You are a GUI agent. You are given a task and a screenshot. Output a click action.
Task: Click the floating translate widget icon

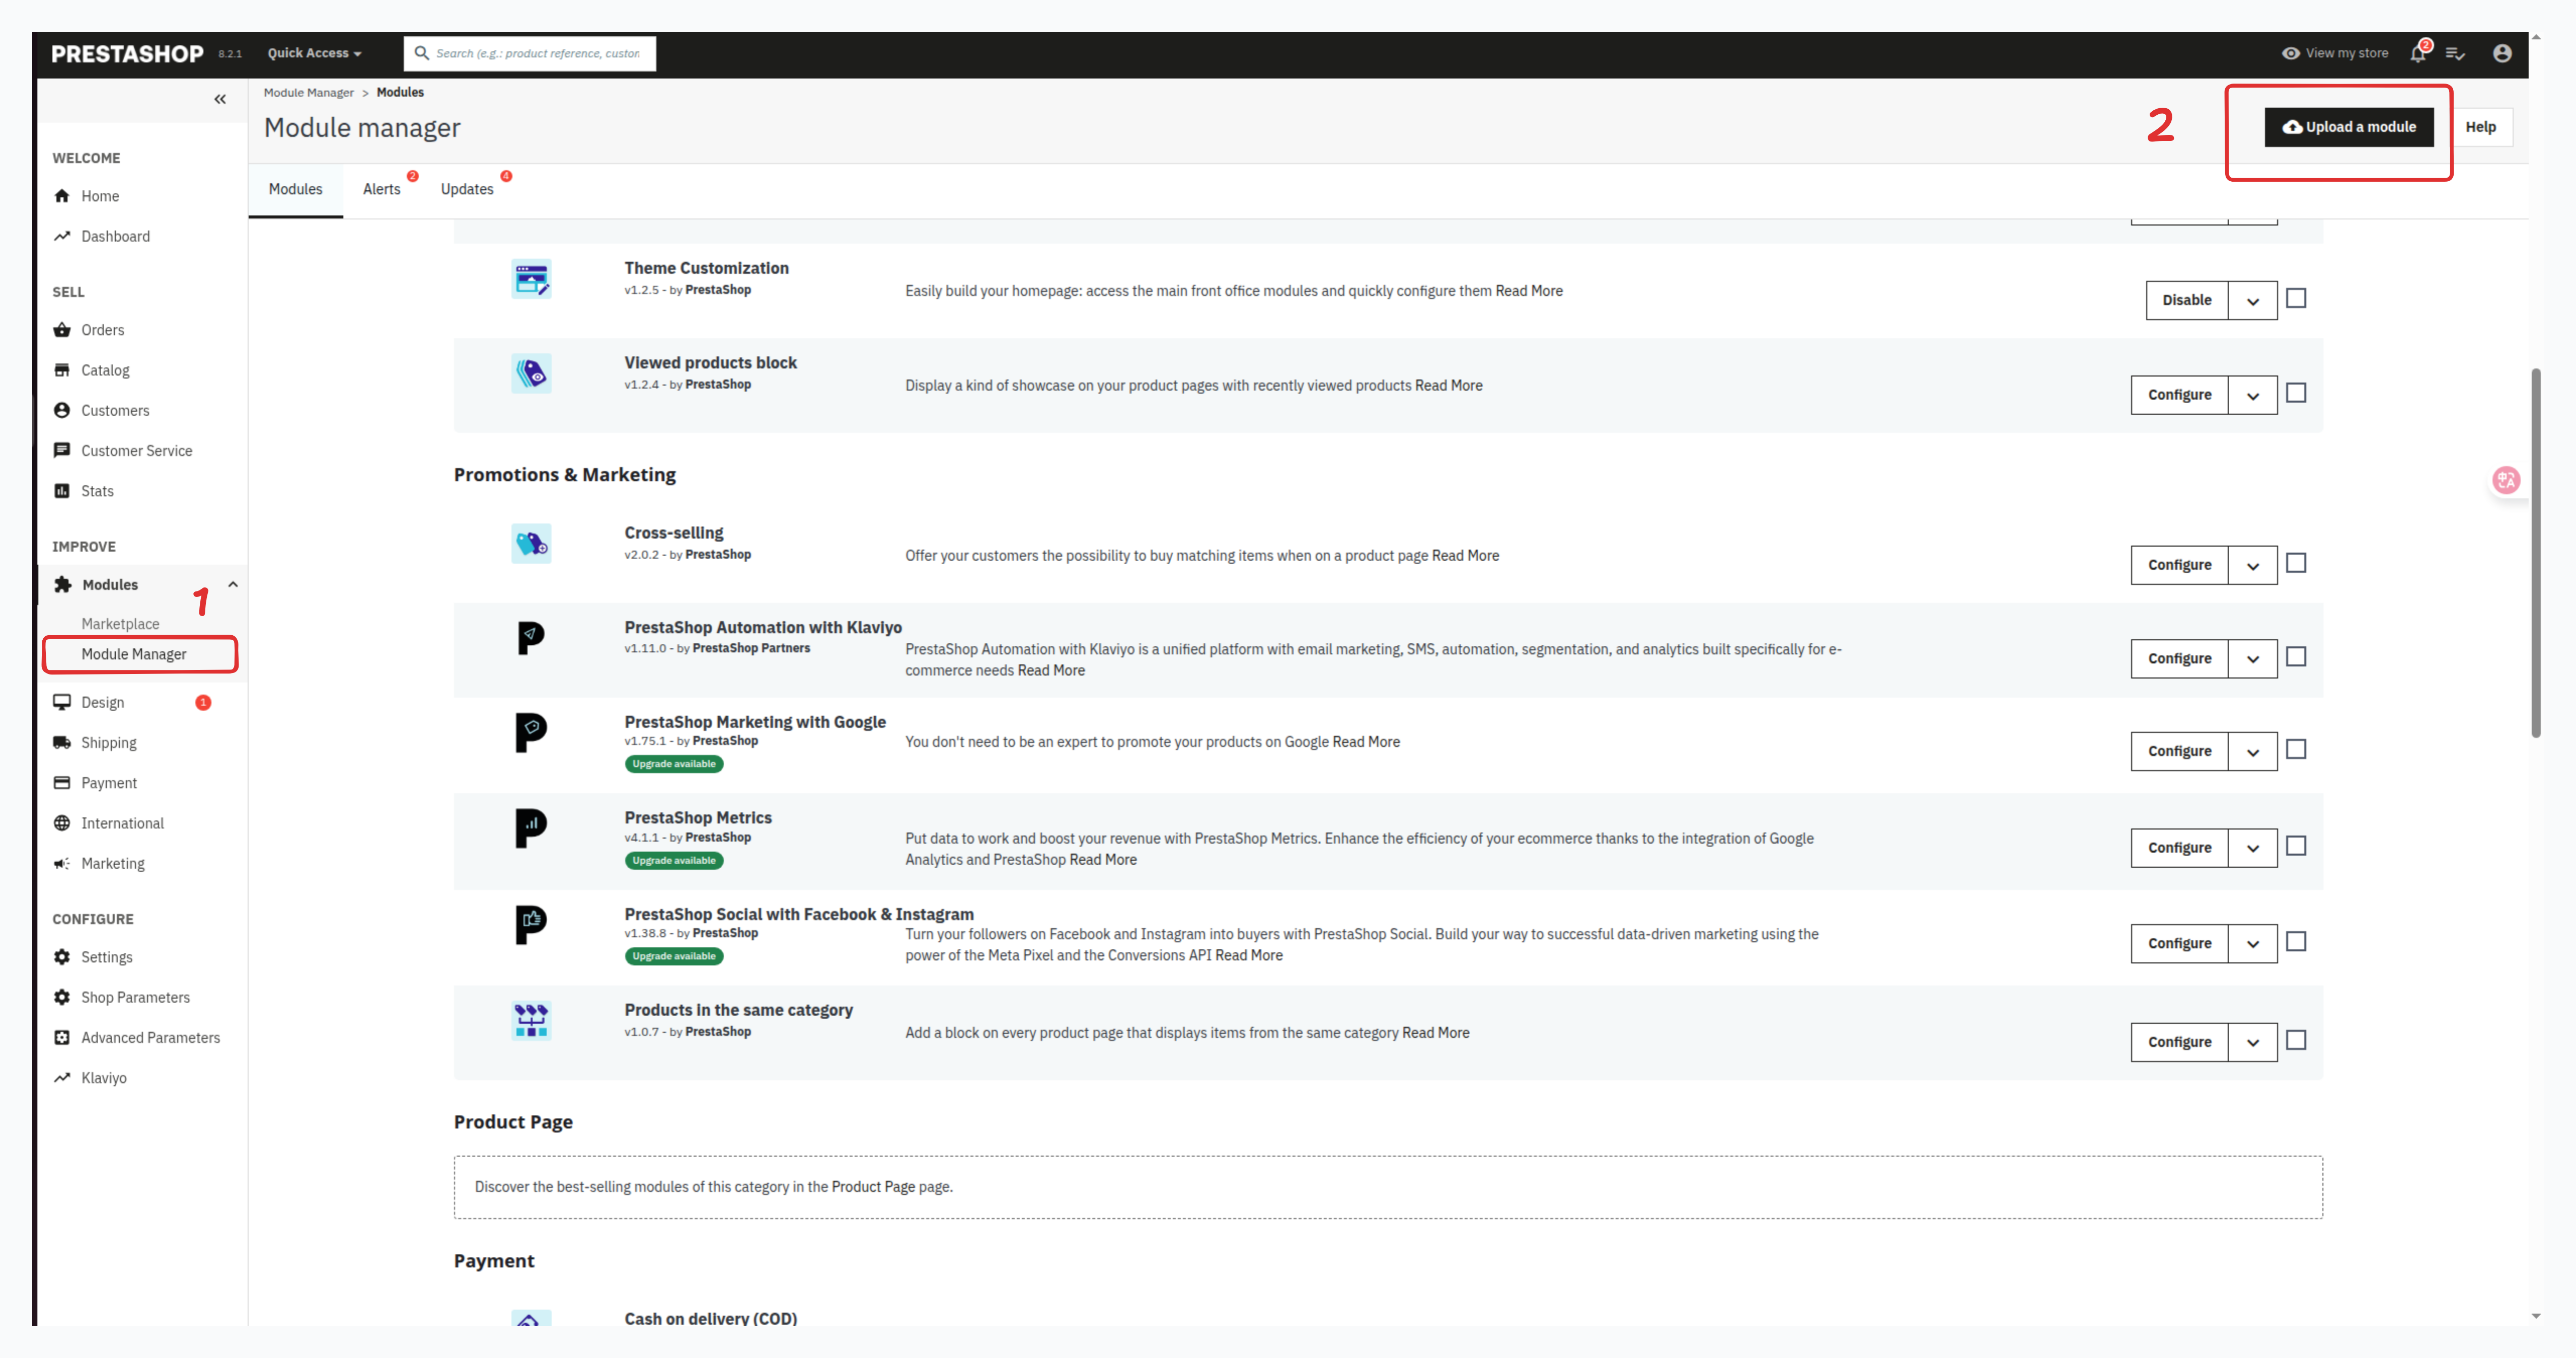pyautogui.click(x=2506, y=480)
